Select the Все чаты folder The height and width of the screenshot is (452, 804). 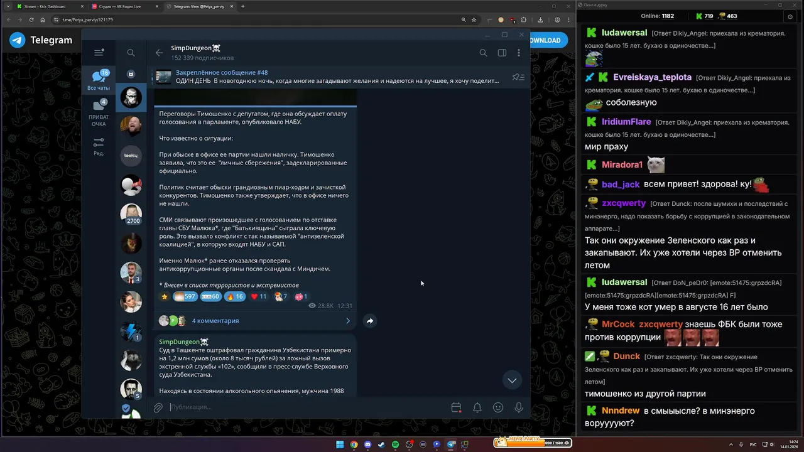pyautogui.click(x=99, y=80)
